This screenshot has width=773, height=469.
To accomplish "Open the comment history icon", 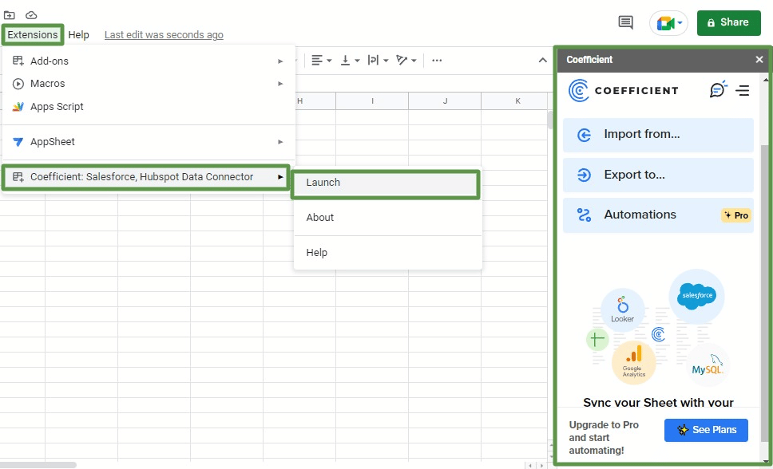I will 625,22.
